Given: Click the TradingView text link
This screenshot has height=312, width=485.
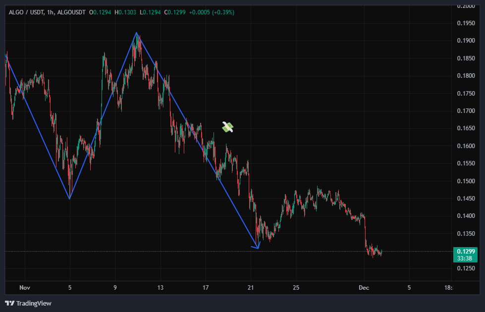Looking at the screenshot, I should click(34, 303).
